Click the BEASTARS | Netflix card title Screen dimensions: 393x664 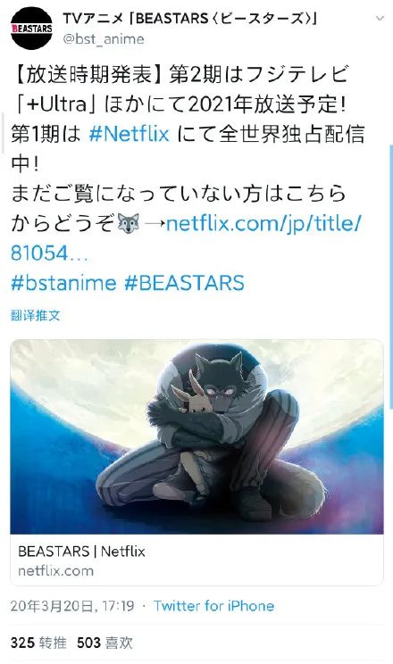pyautogui.click(x=81, y=552)
